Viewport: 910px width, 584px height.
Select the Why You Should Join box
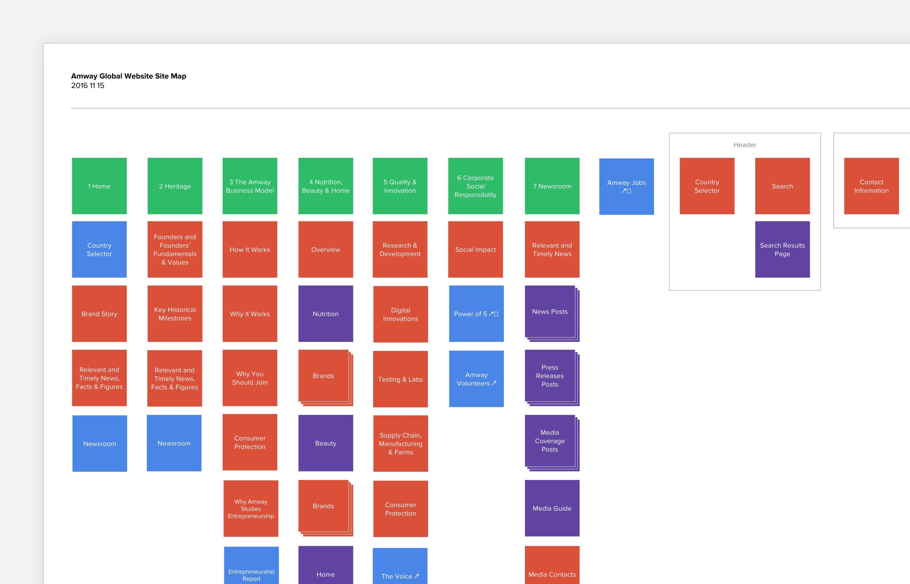click(250, 378)
